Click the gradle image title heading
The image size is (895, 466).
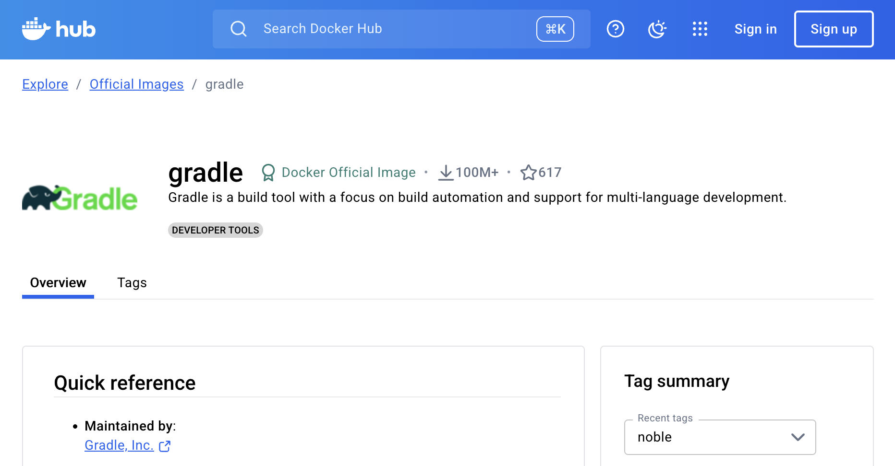pos(206,173)
